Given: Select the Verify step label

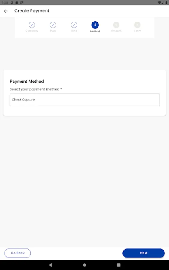Looking at the screenshot, I should (x=137, y=31).
